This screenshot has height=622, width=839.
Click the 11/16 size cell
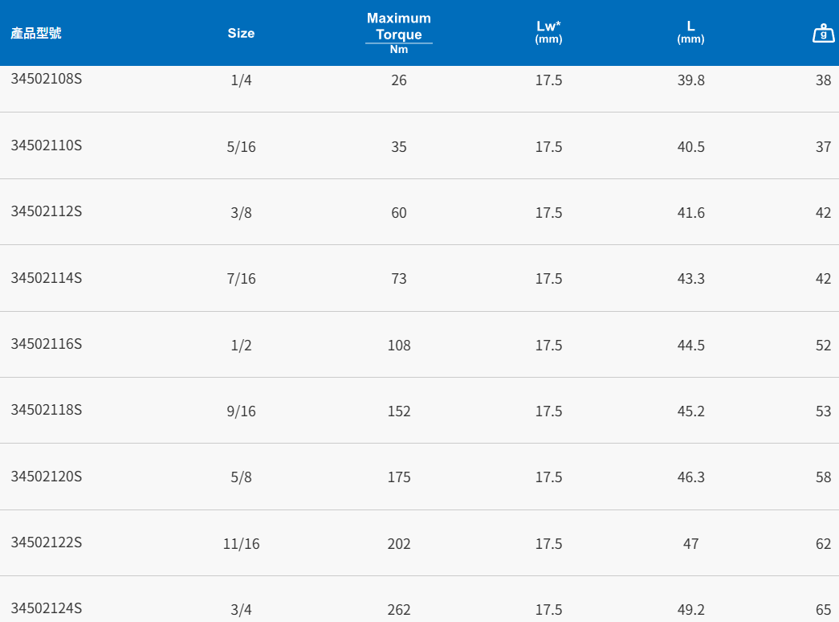[241, 544]
